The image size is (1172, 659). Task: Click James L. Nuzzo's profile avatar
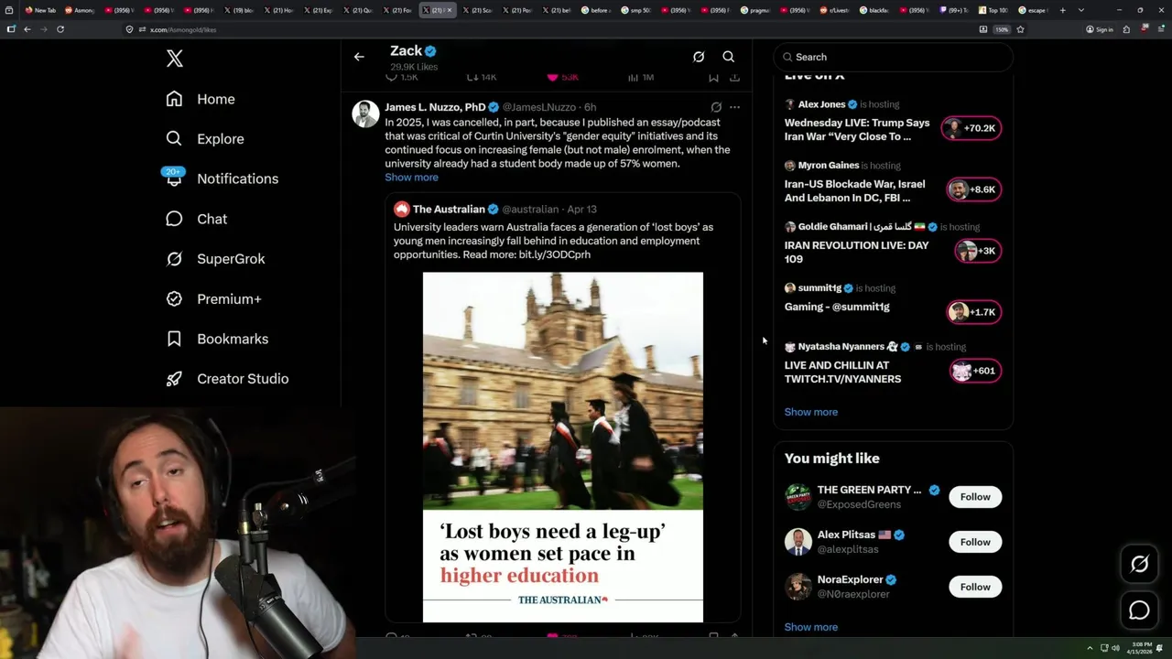365,113
